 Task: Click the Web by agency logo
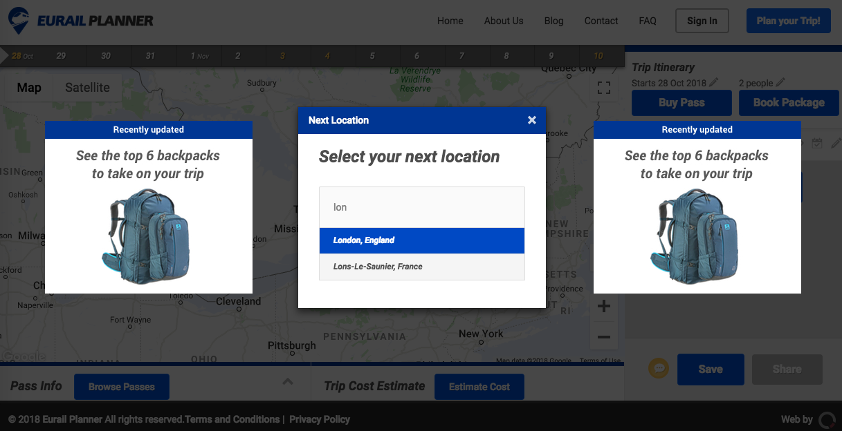tap(827, 419)
